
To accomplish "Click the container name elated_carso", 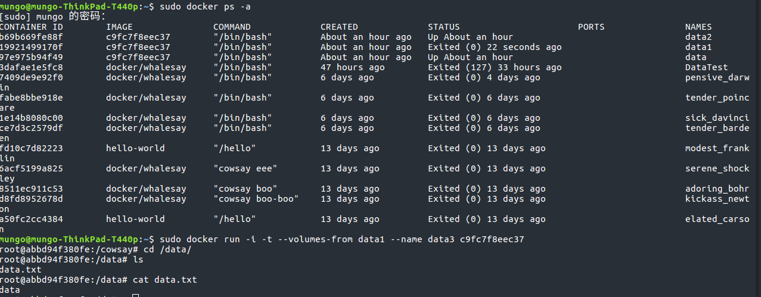I will pos(717,219).
